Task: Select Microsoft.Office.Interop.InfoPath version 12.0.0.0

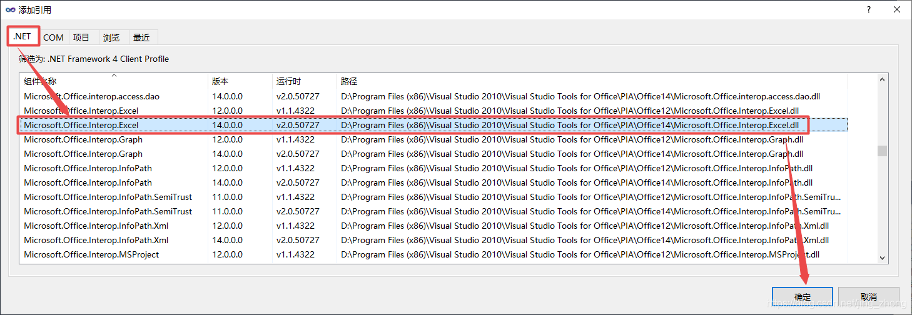Action: click(x=433, y=168)
